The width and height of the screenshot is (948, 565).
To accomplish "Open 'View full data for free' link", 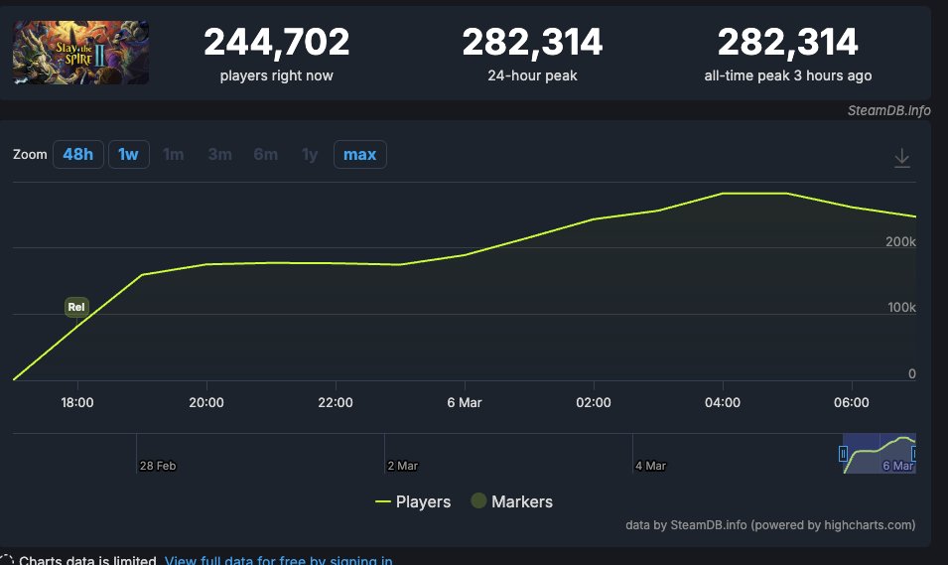I will tap(279, 560).
